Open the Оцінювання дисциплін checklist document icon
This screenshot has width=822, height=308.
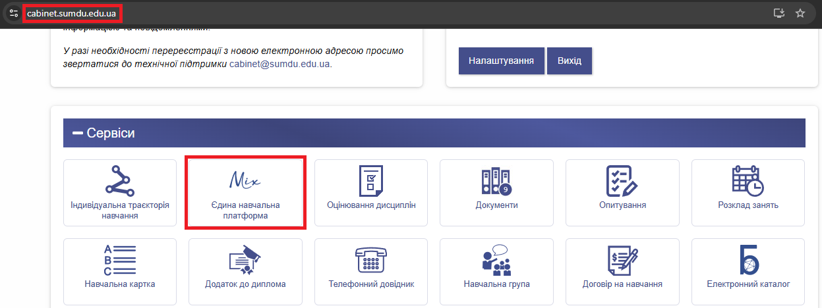coord(371,180)
